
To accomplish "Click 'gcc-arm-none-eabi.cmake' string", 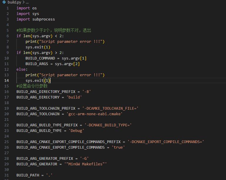I will [x=94, y=114].
